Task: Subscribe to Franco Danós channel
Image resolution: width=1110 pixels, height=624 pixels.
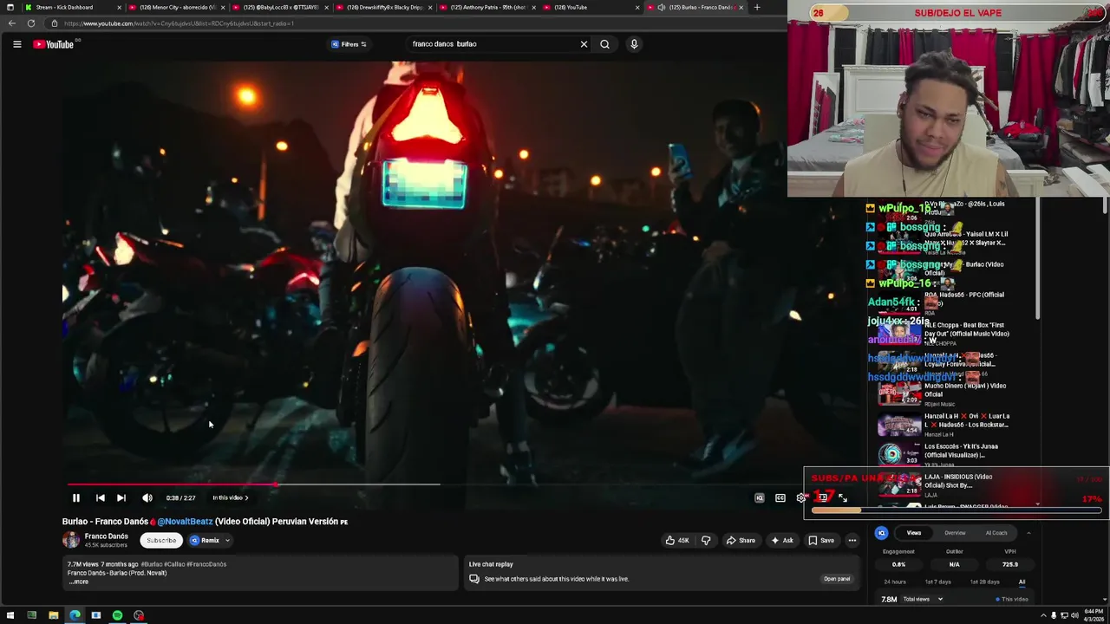Action: tap(160, 540)
